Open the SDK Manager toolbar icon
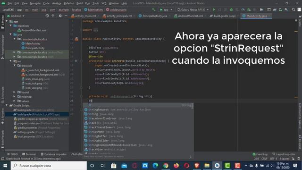302x170 pixels. coord(286,9)
